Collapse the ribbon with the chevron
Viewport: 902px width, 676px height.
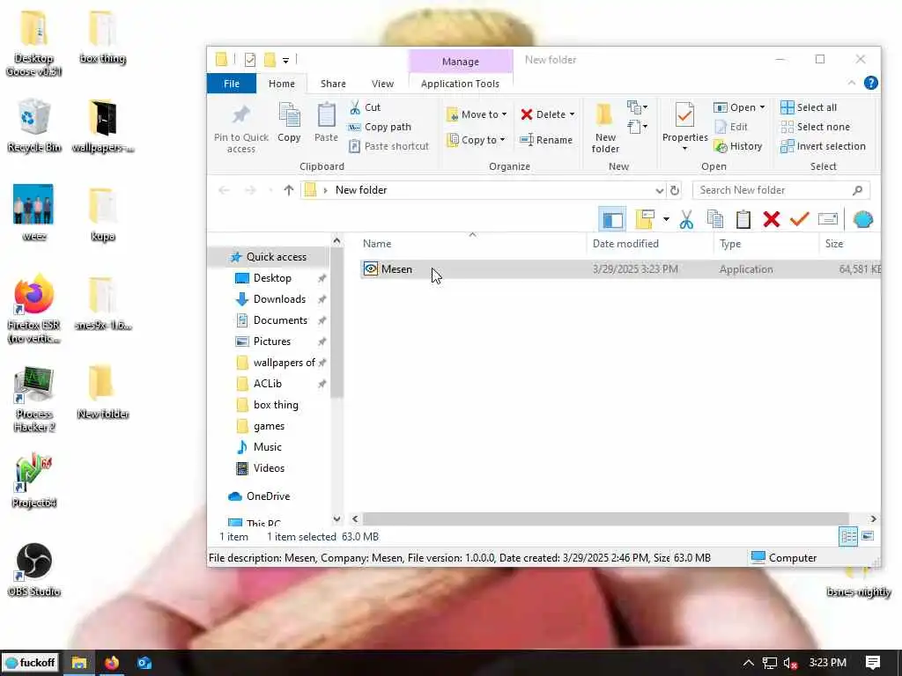coord(852,84)
